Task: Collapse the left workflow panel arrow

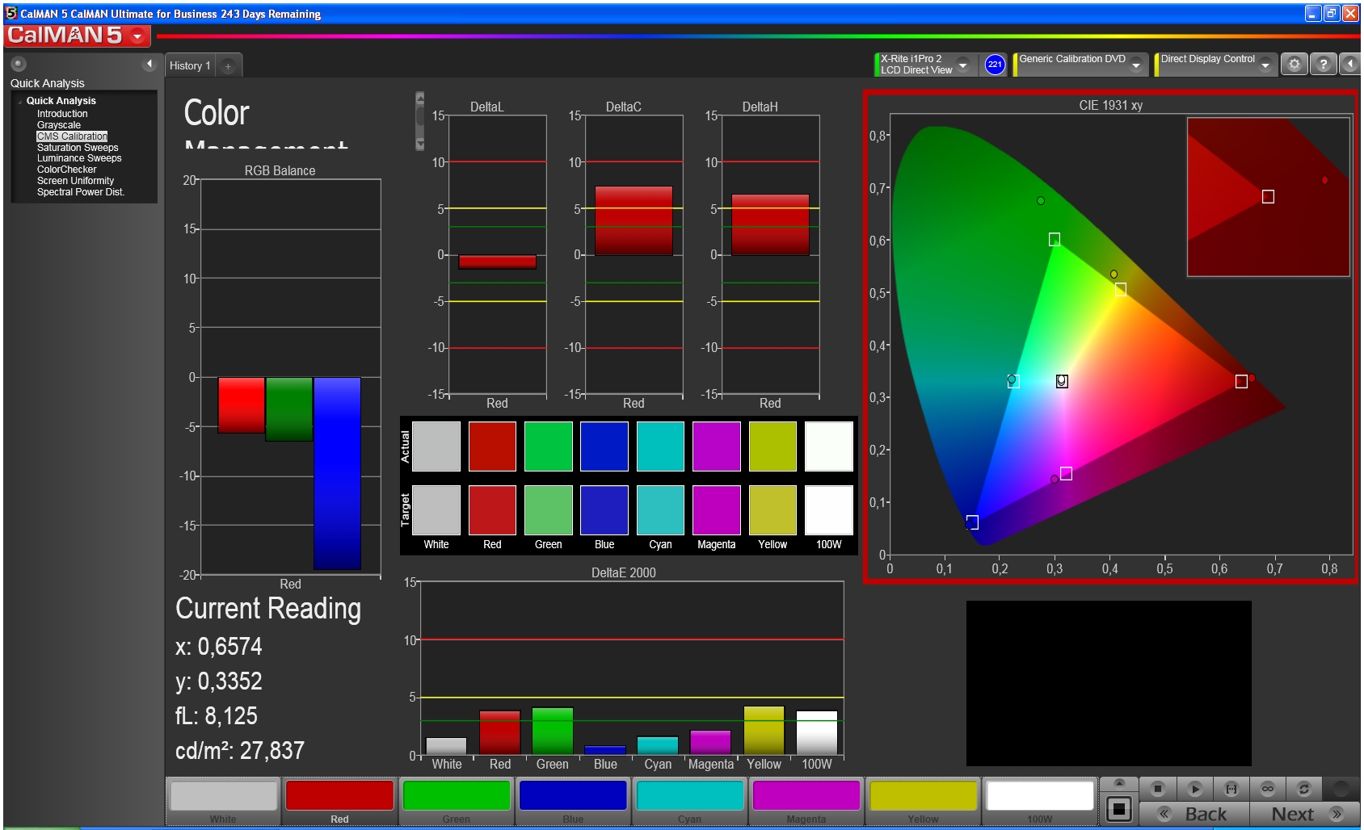Action: [x=149, y=64]
